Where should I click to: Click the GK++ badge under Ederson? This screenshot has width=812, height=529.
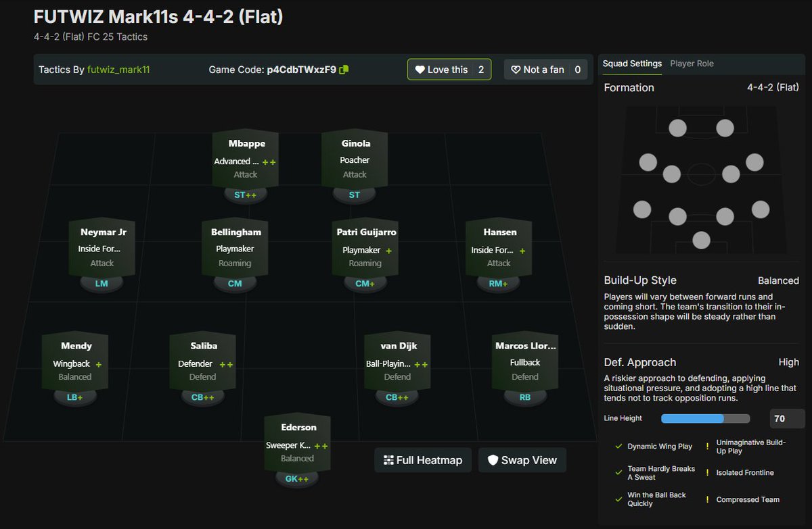click(297, 479)
